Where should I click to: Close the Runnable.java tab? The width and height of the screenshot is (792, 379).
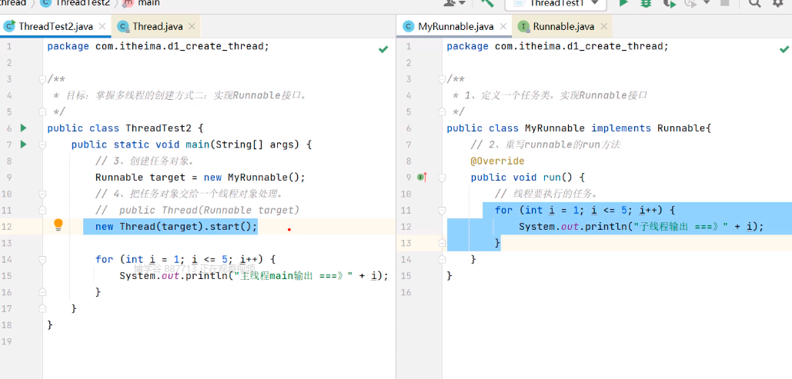(603, 27)
